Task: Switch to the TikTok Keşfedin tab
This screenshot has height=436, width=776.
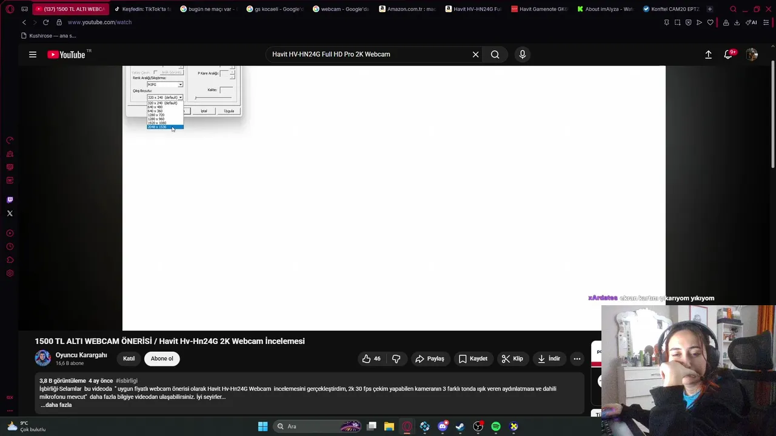Action: tap(142, 9)
